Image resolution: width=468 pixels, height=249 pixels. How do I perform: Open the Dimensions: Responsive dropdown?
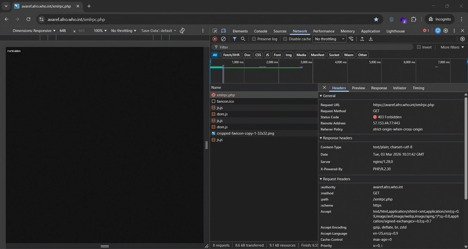point(34,30)
